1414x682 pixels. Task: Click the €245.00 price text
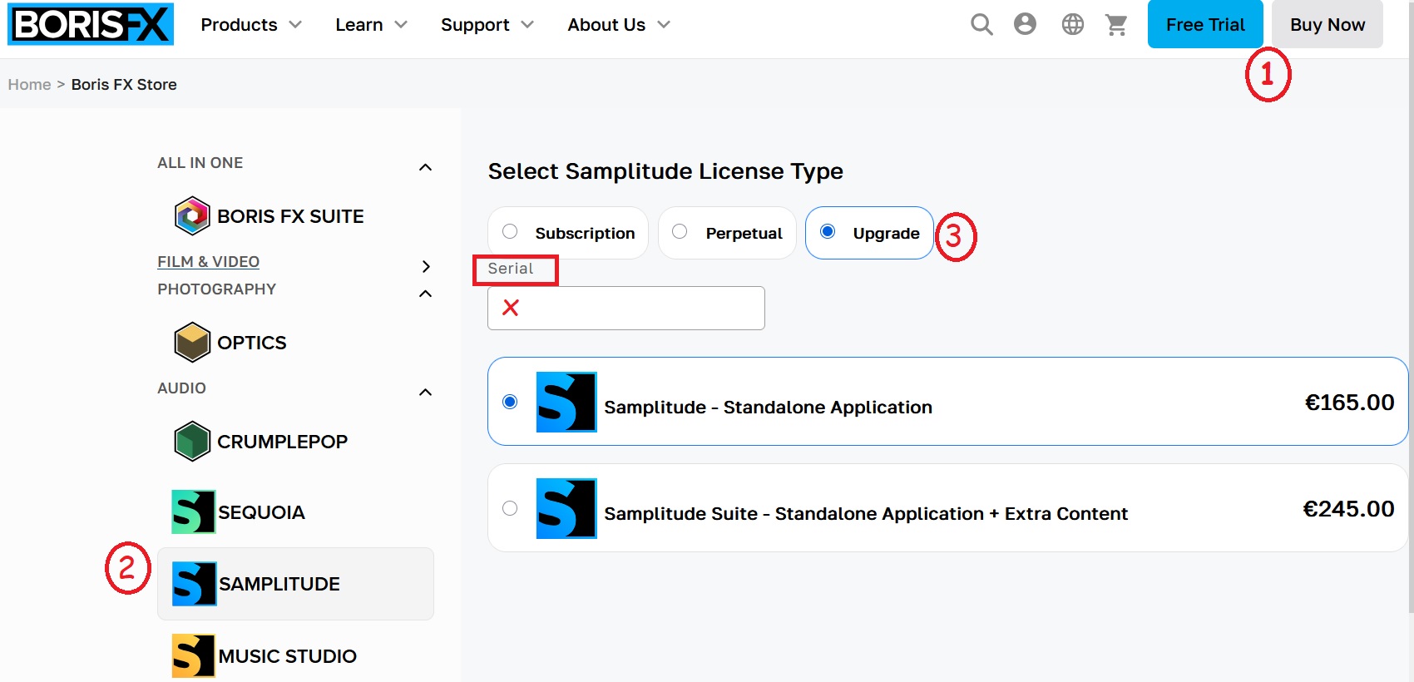1348,509
